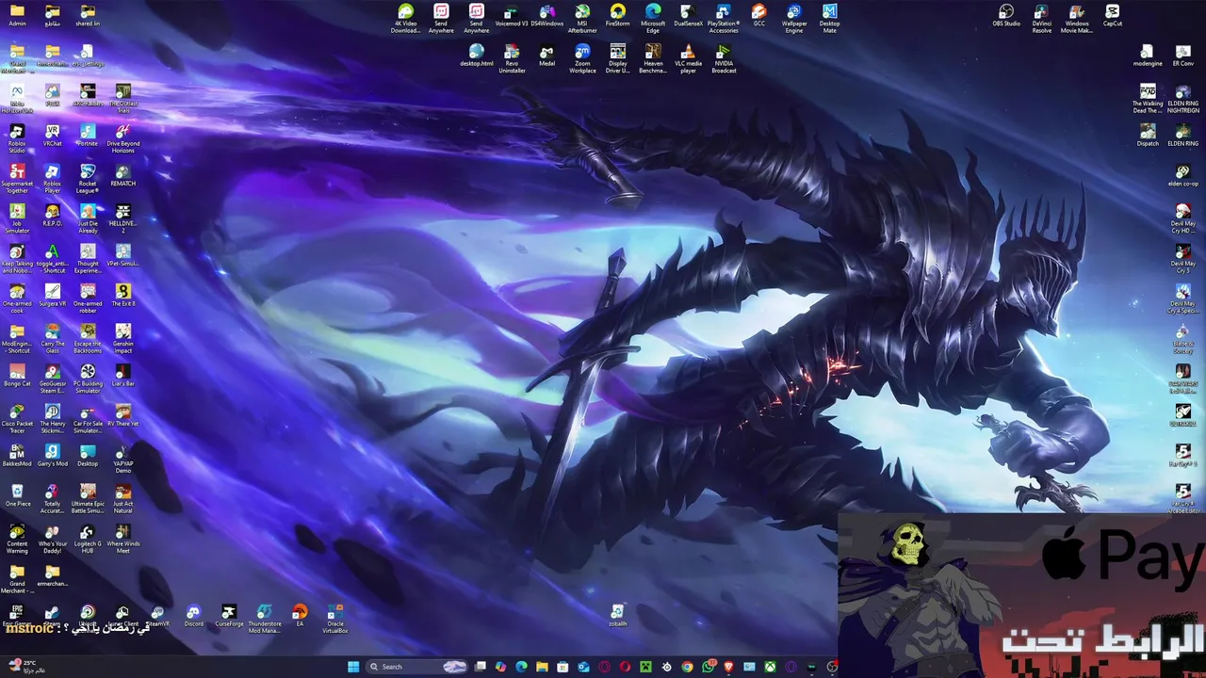The height and width of the screenshot is (678, 1206).
Task: Launch VRChat from the desktop
Action: pos(53,137)
